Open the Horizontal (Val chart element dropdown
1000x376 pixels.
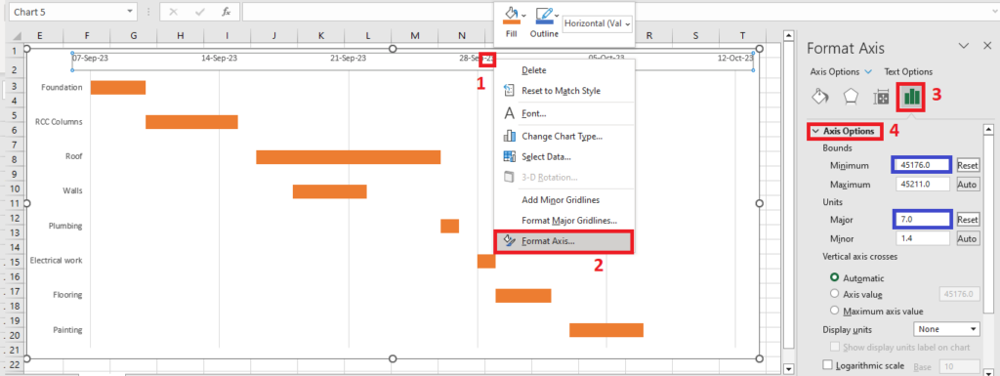coord(598,23)
